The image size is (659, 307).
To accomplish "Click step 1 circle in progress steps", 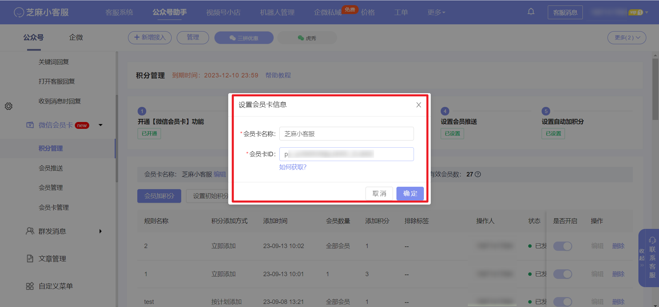I will point(142,111).
